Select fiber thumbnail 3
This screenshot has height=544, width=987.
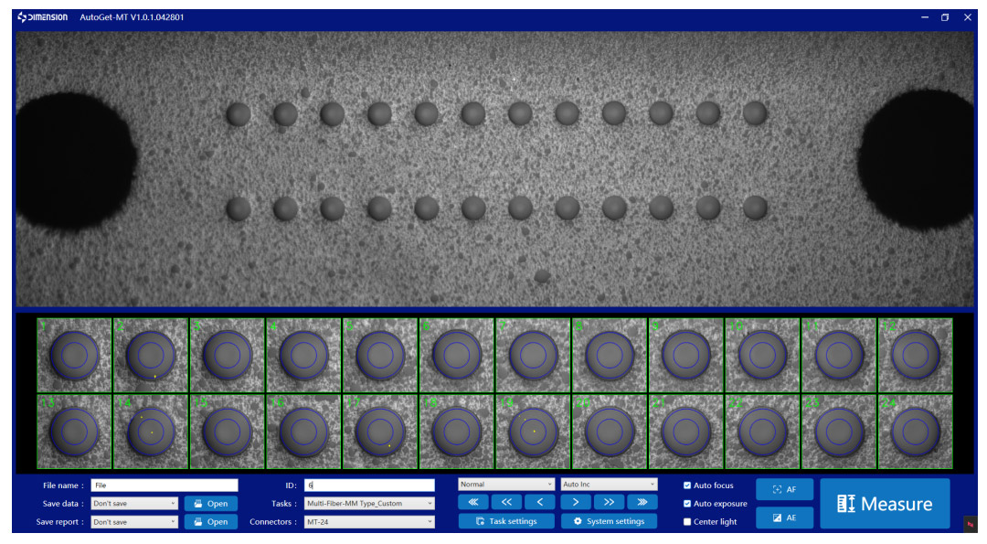tap(228, 355)
